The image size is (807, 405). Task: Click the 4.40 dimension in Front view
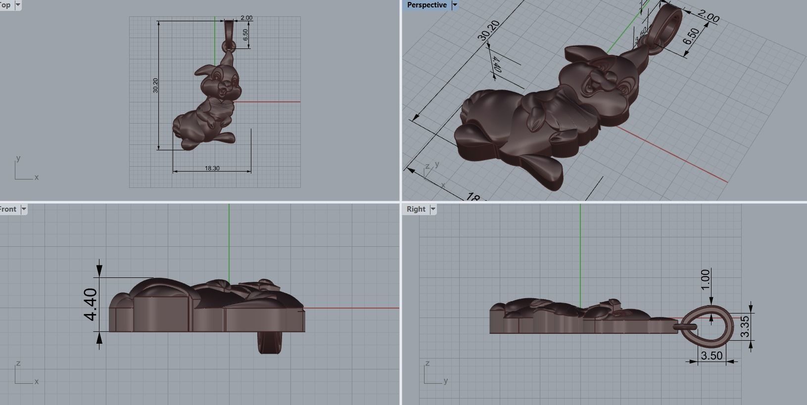(x=91, y=305)
